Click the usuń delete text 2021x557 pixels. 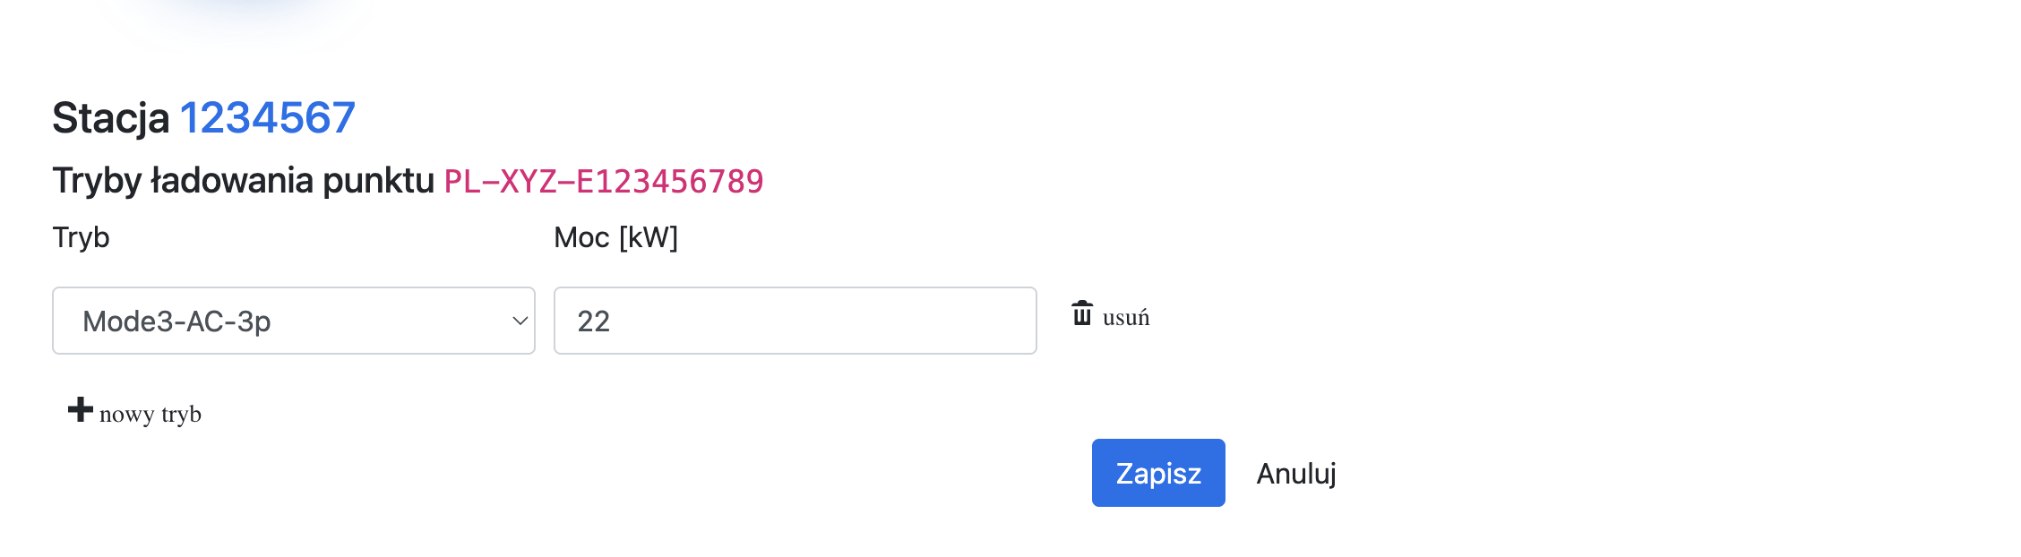(x=1126, y=318)
